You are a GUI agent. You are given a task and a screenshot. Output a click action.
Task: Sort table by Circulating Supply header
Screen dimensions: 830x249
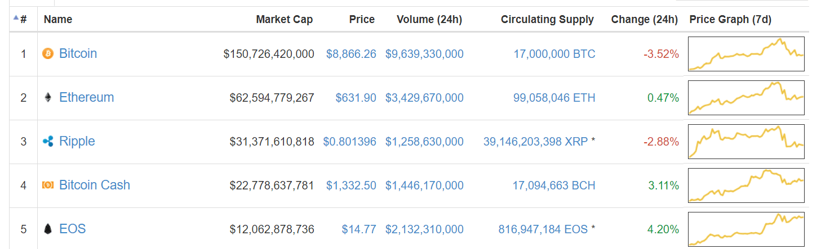pyautogui.click(x=547, y=20)
